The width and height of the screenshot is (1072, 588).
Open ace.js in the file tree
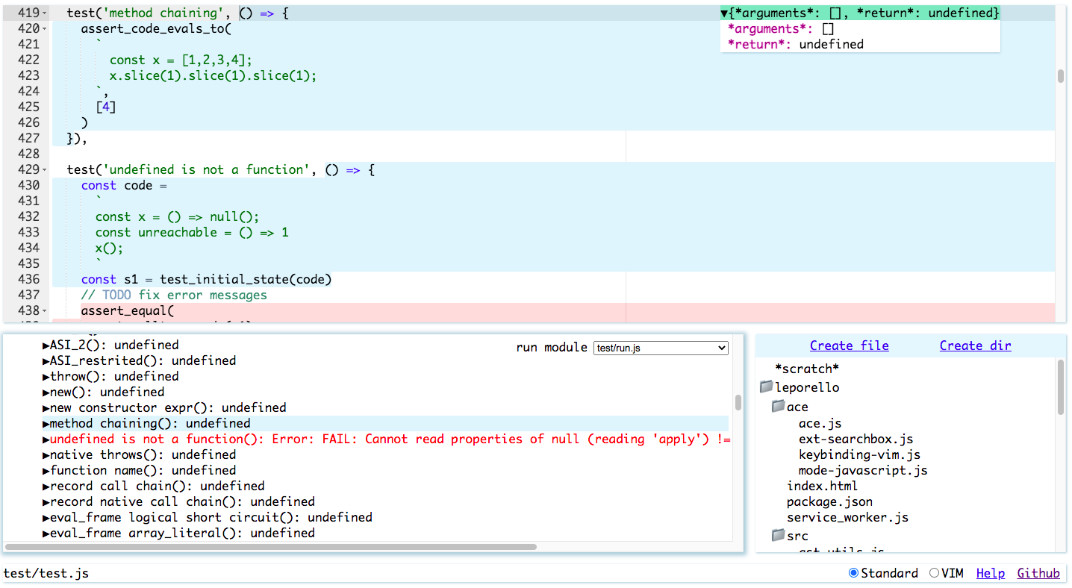pos(820,424)
